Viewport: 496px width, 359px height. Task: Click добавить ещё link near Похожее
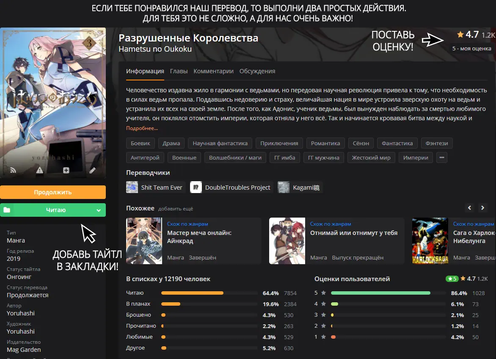point(176,209)
